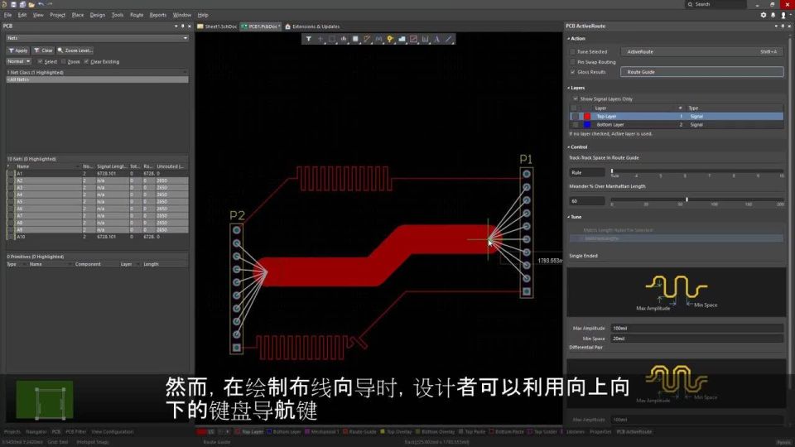Select the place line tool in the active bar
The image size is (795, 447).
[448, 39]
